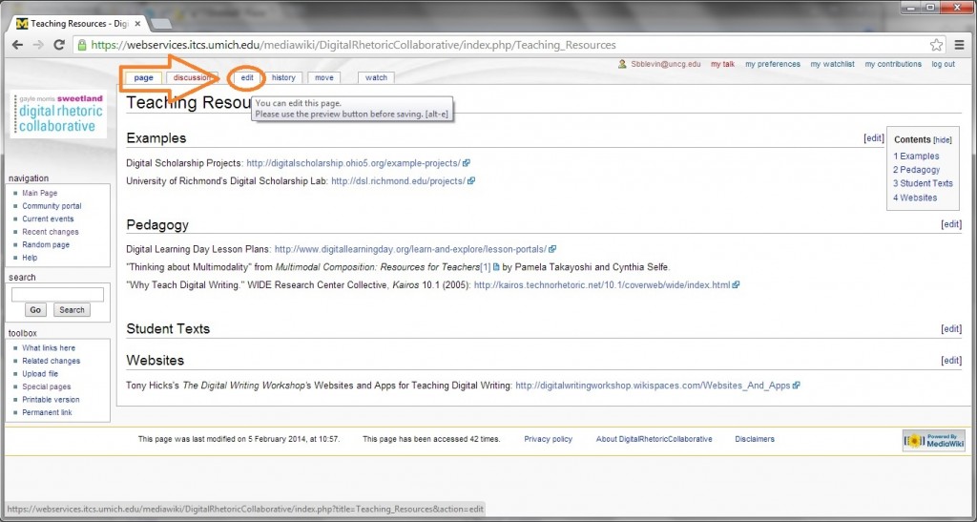Screen dimensions: 977x522
Task: Jump to 1 Examples in Contents
Action: [x=916, y=157]
